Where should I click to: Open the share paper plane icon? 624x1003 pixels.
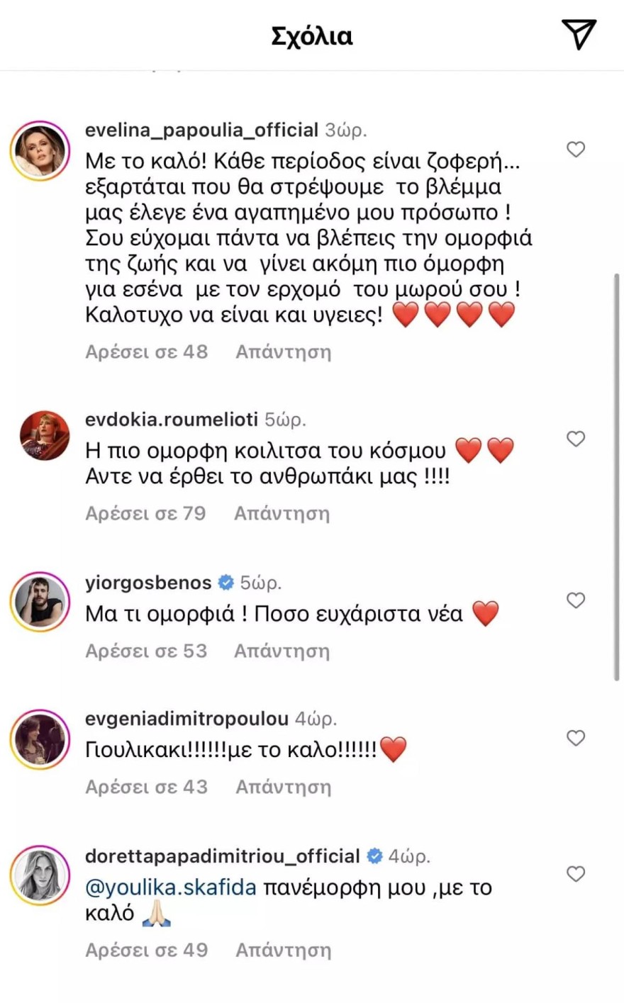(x=579, y=33)
